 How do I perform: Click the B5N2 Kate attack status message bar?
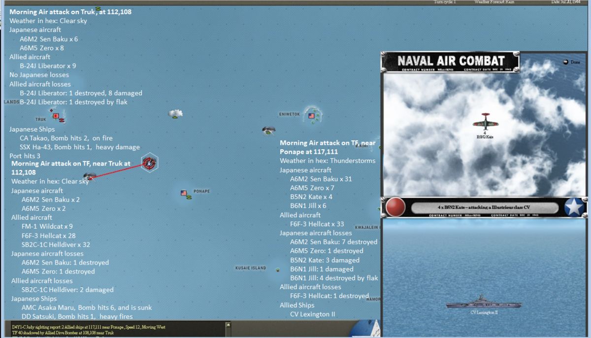tap(485, 207)
